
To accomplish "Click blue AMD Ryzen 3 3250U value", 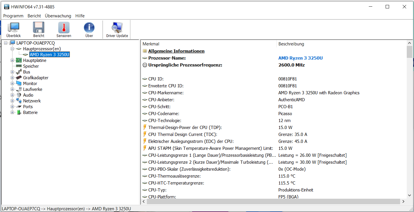I will click(x=300, y=58).
